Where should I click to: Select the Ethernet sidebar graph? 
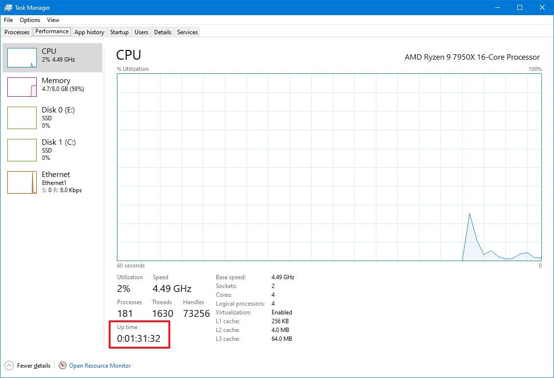(22, 182)
